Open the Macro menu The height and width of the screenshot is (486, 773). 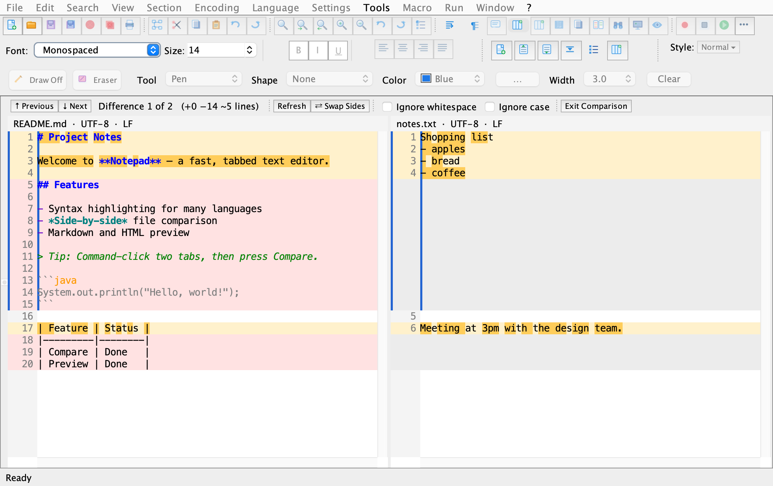point(417,7)
